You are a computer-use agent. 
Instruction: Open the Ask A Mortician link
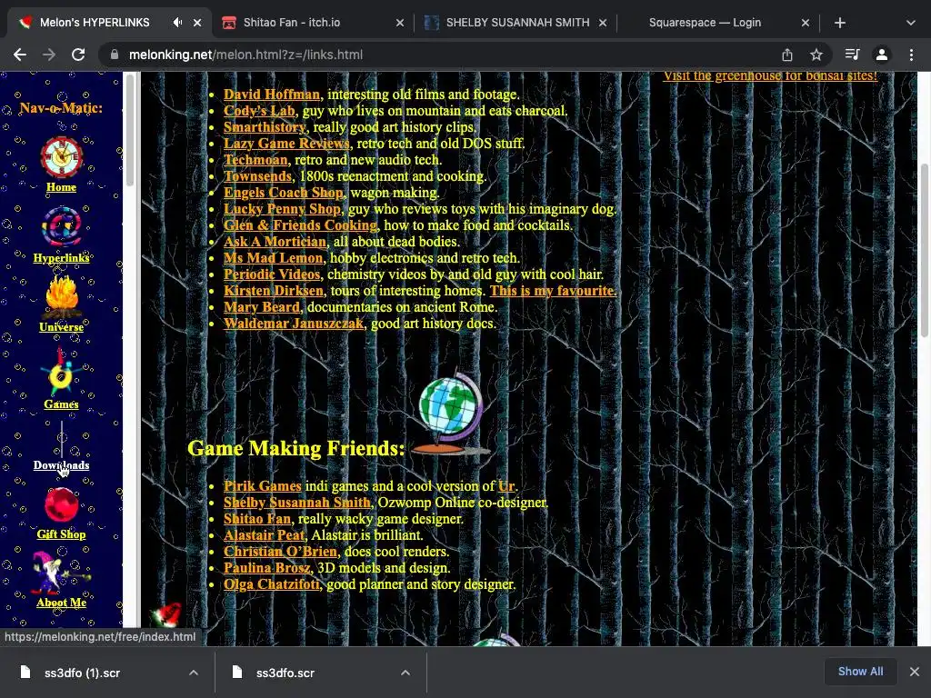pyautogui.click(x=275, y=242)
